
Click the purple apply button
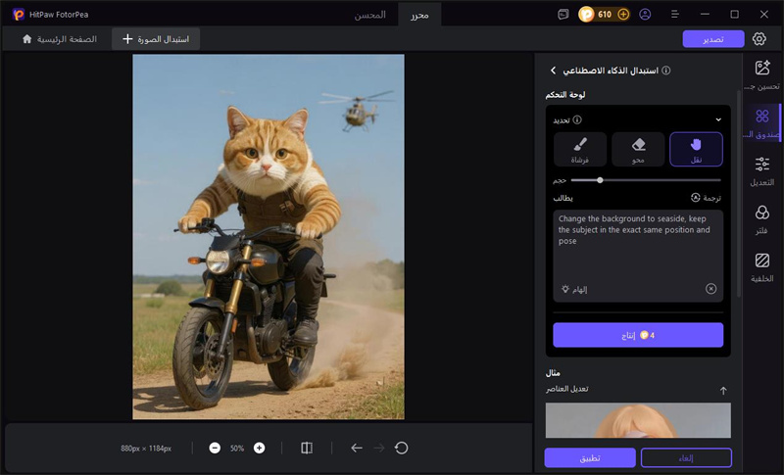click(590, 458)
